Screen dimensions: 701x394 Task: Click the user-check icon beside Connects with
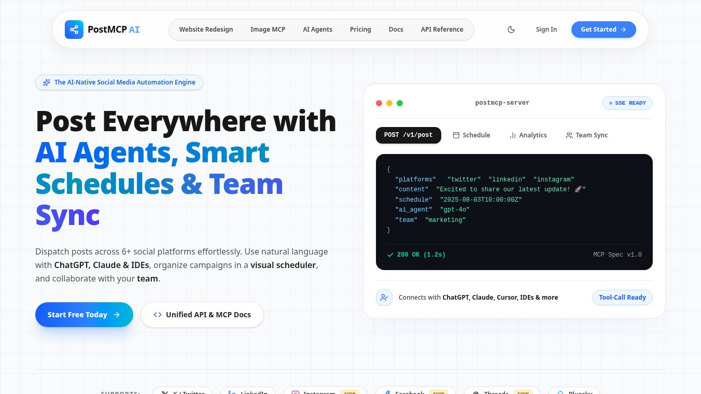(384, 298)
